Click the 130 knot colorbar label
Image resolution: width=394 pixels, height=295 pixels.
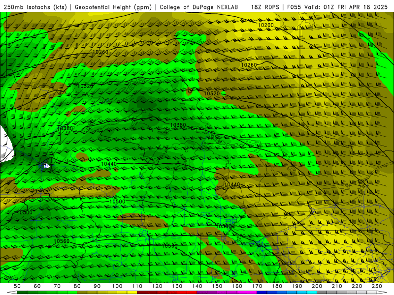point(177,286)
